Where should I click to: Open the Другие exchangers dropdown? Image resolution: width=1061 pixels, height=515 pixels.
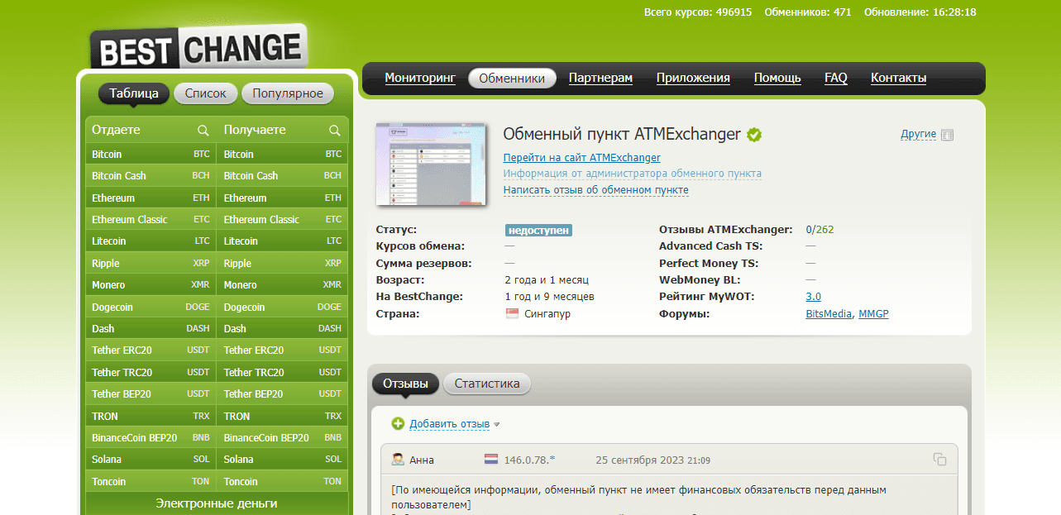click(x=918, y=134)
